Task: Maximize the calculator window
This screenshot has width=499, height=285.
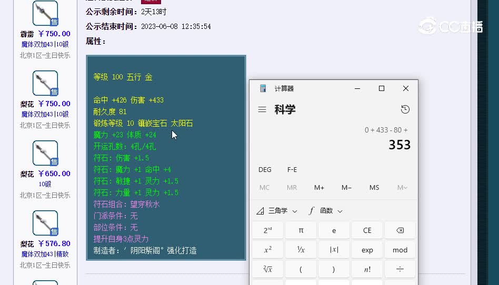Action: [382, 88]
